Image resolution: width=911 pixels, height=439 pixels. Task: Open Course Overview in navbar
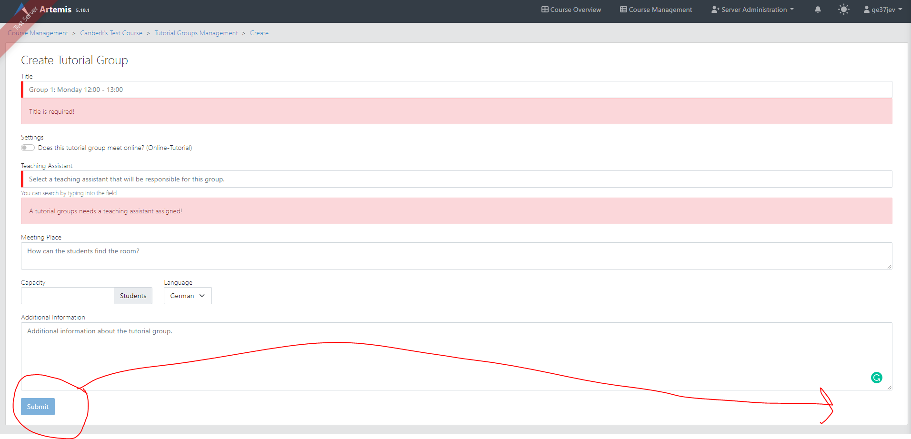point(571,10)
